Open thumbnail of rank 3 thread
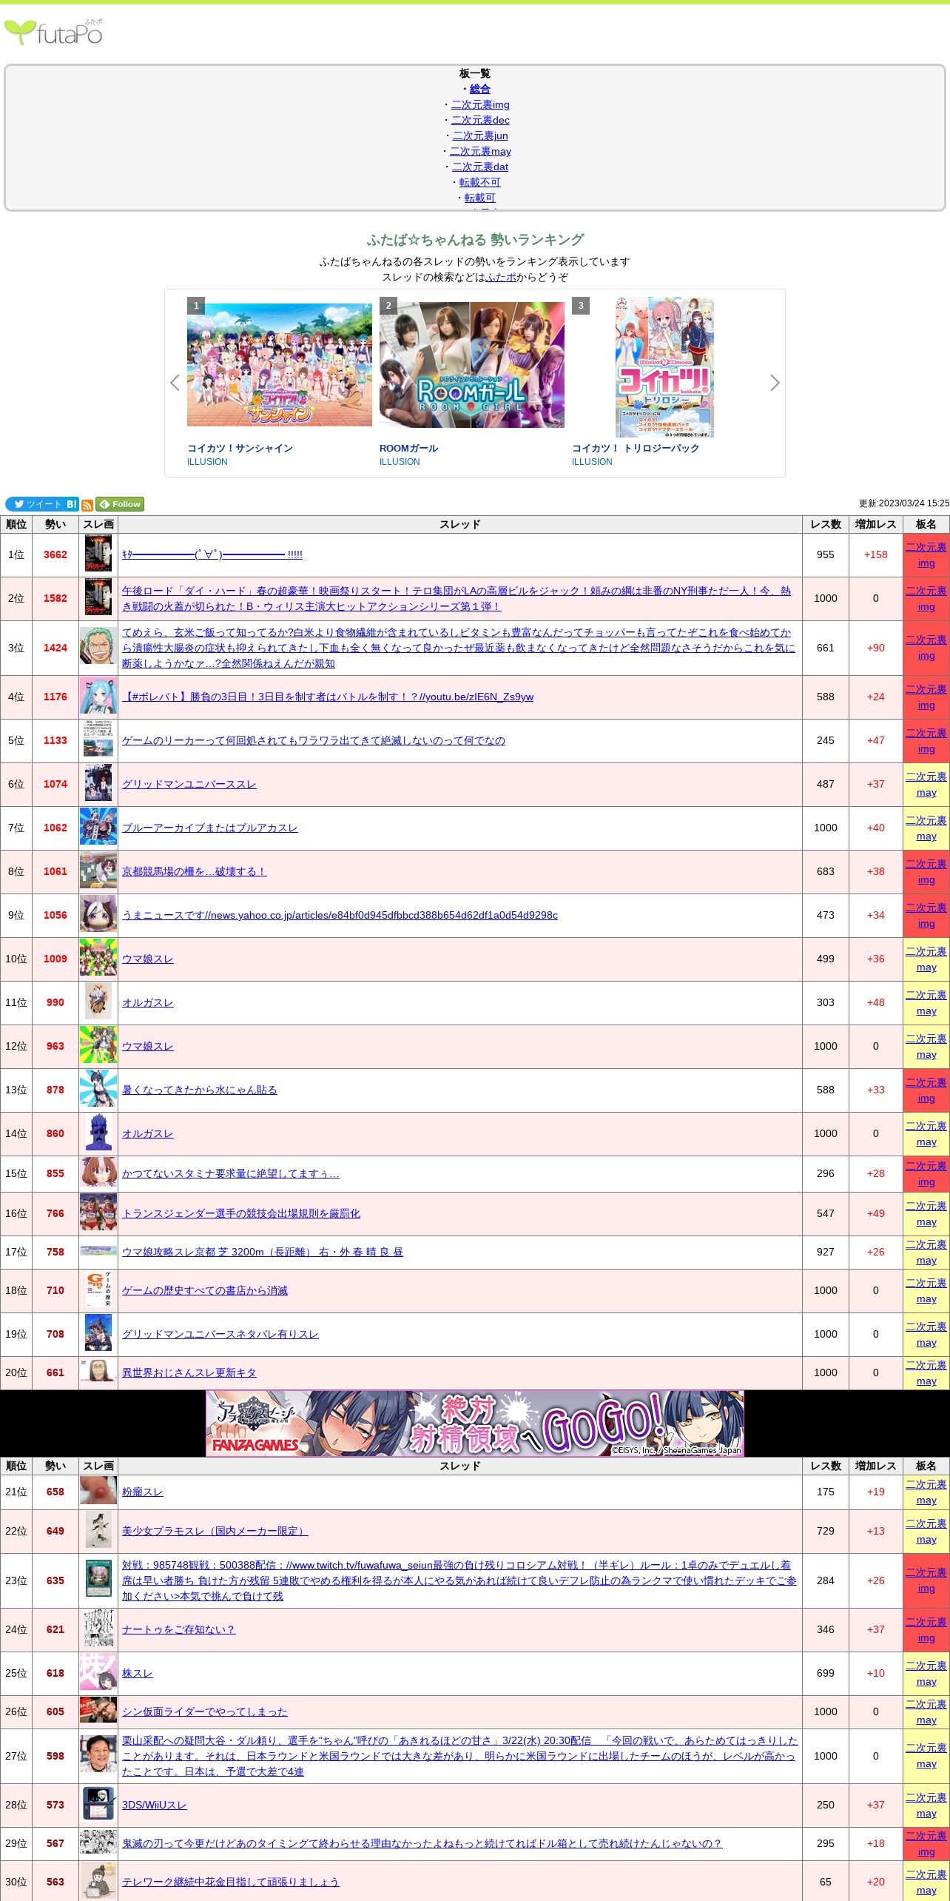 [x=98, y=648]
